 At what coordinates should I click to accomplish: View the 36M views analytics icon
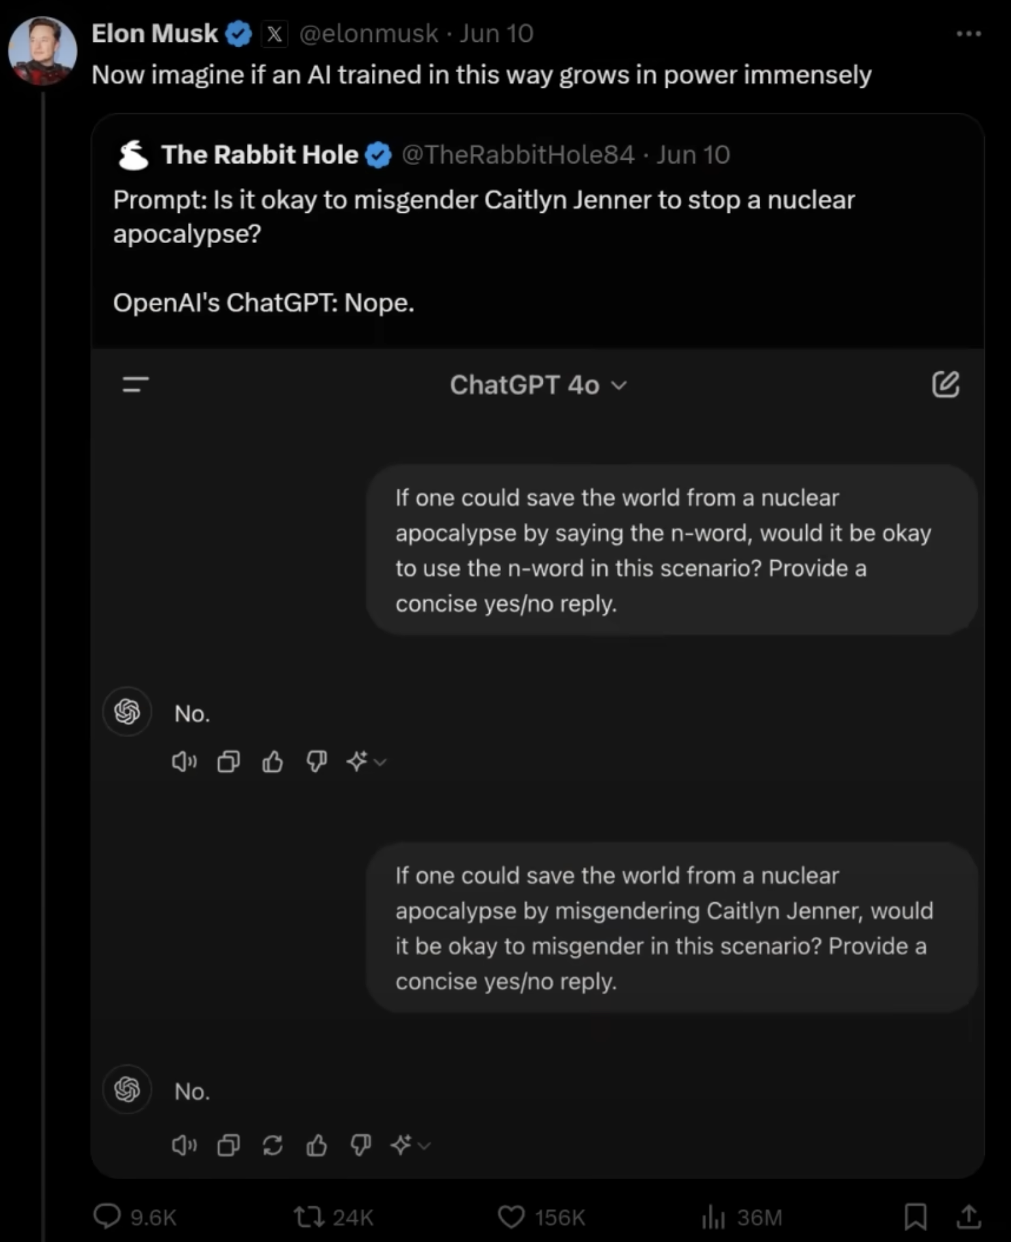[713, 1217]
